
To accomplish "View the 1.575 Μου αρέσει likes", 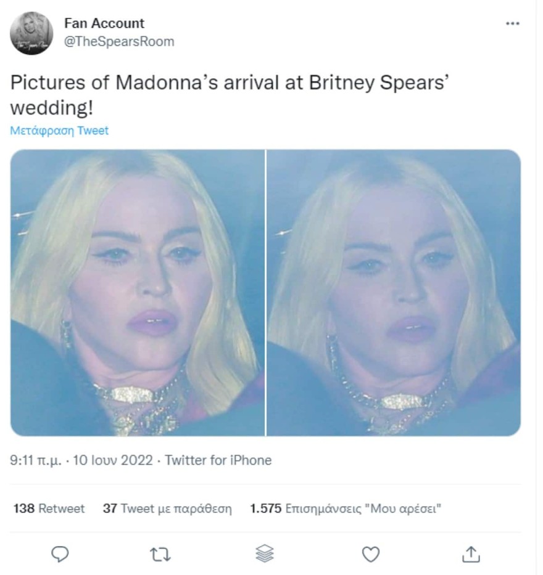I will [346, 509].
